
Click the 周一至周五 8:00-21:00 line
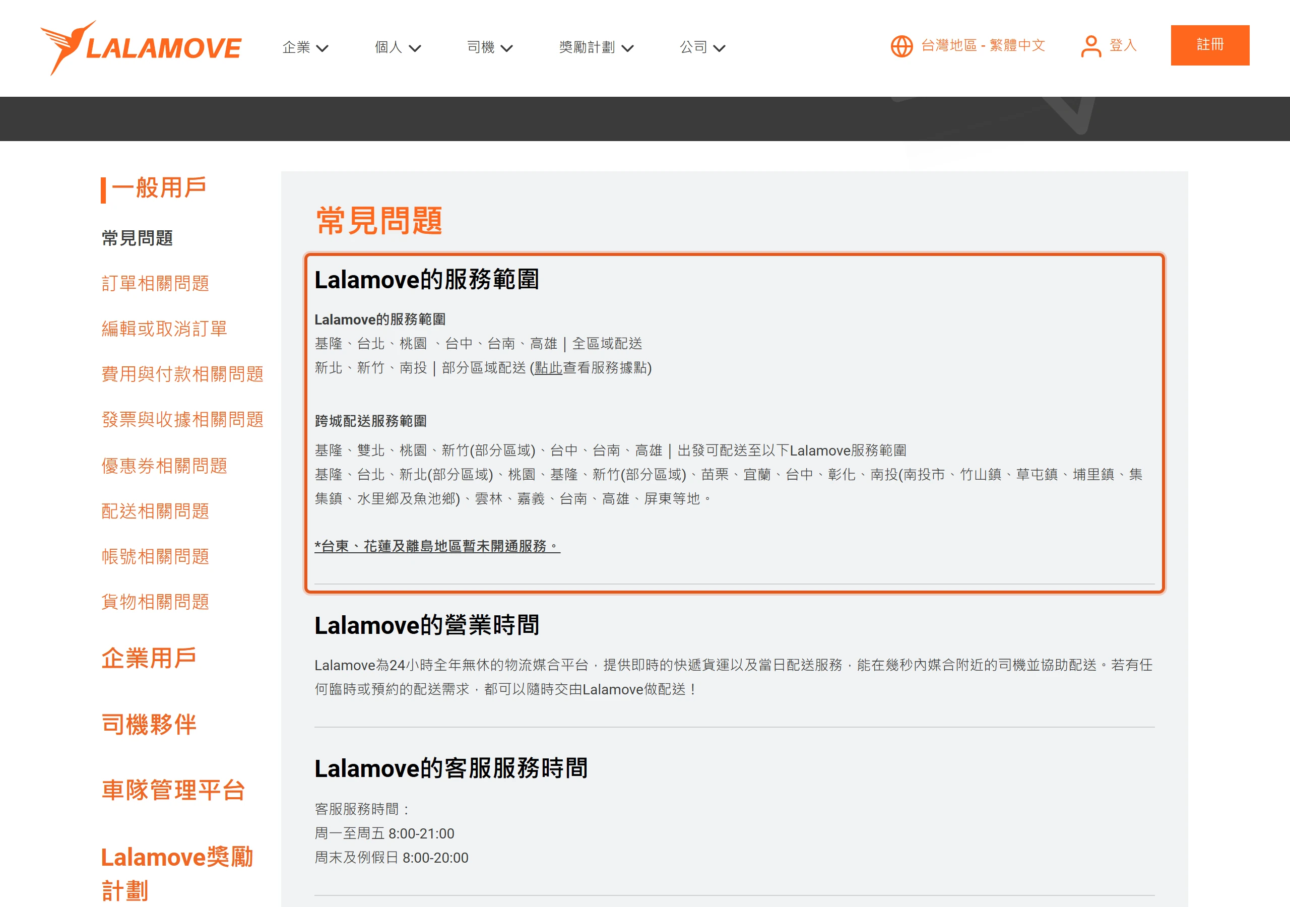pos(384,833)
